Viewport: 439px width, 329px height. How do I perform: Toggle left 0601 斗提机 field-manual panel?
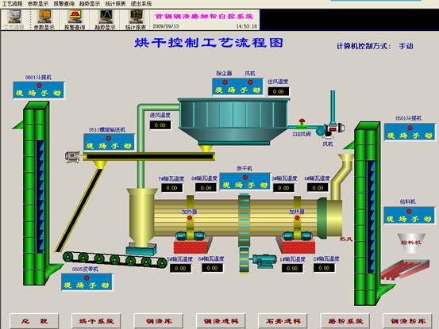coord(39,90)
